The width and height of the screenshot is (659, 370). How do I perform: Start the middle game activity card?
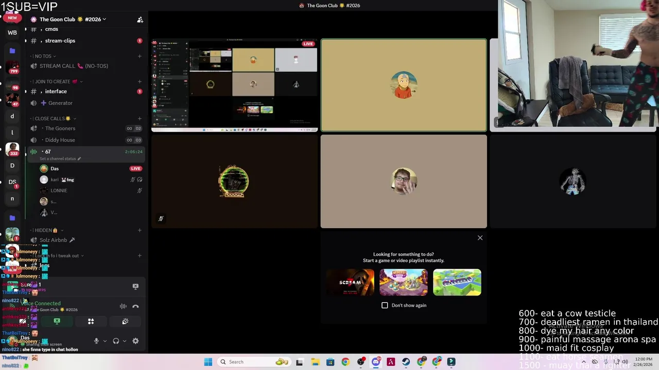(x=404, y=282)
